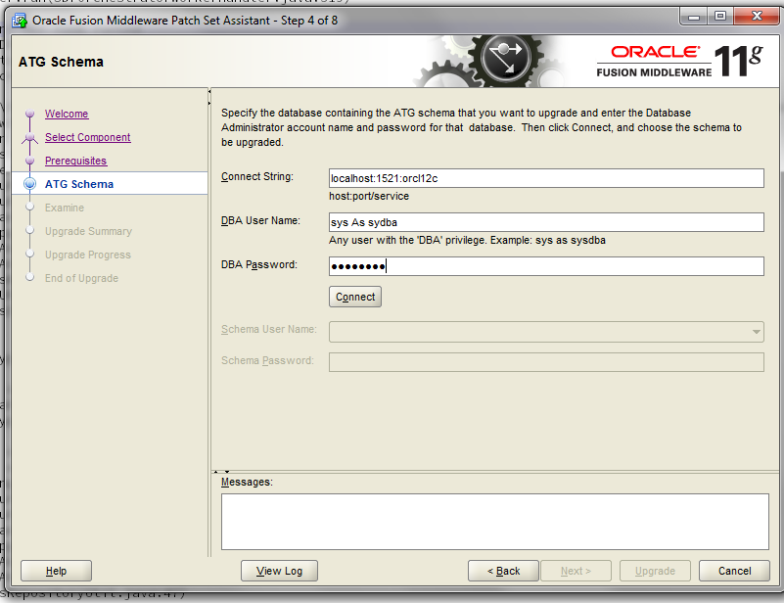
Task: Toggle the Messages pane splitter arrows
Action: (x=221, y=471)
